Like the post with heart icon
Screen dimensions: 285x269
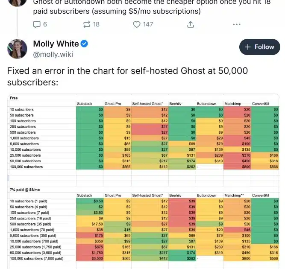[137, 24]
